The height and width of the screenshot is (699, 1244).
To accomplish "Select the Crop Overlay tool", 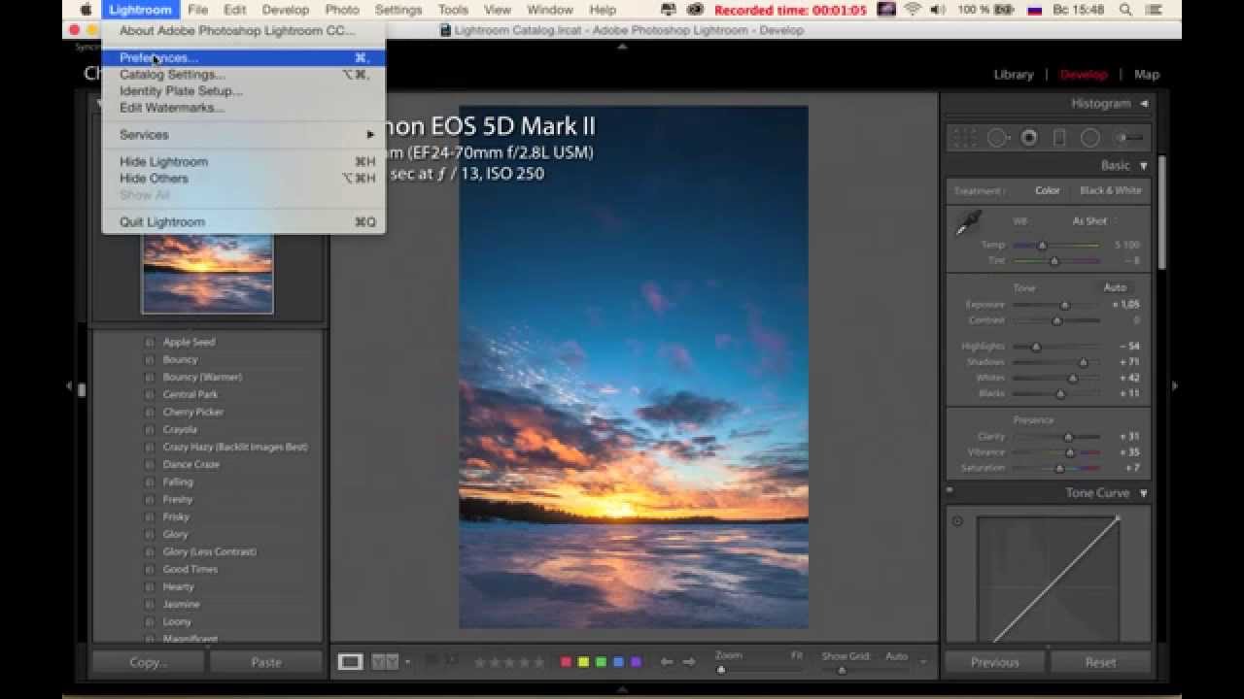I will click(964, 138).
